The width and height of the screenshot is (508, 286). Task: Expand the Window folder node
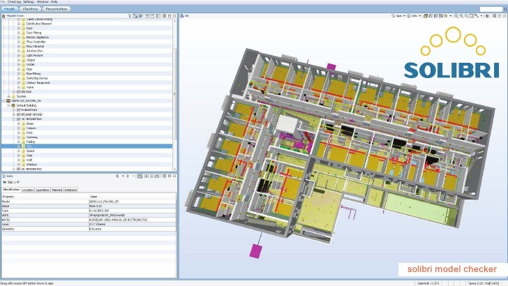pyautogui.click(x=19, y=164)
